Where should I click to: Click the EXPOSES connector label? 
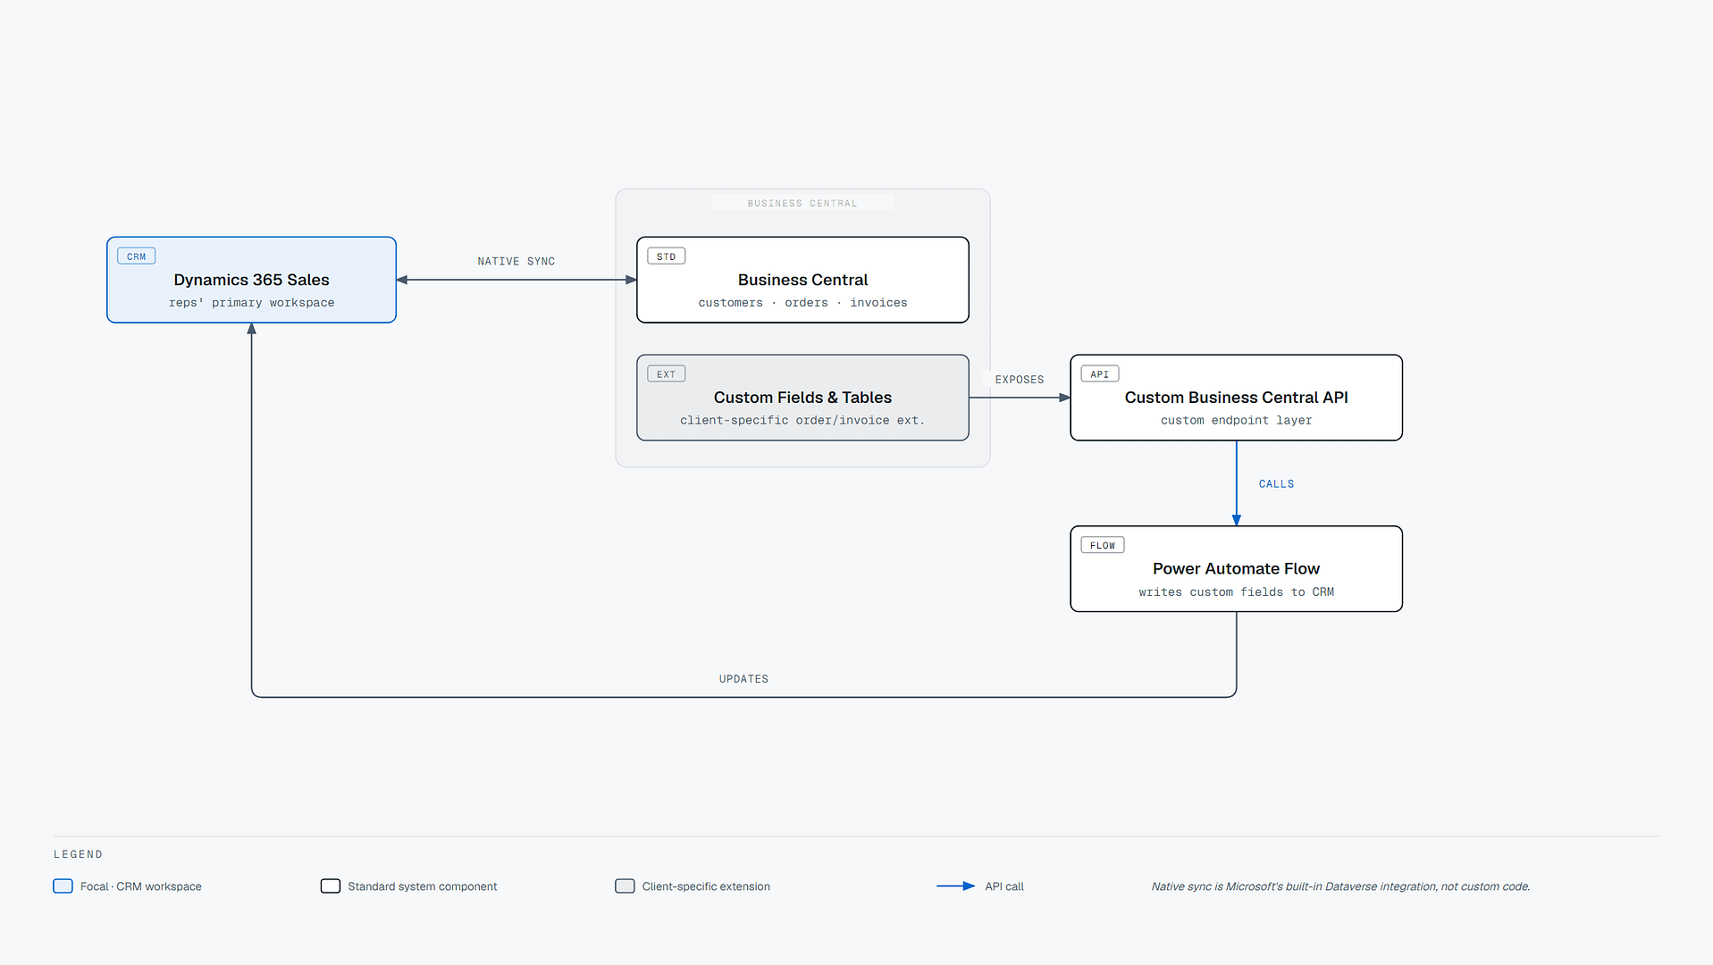click(x=1019, y=380)
